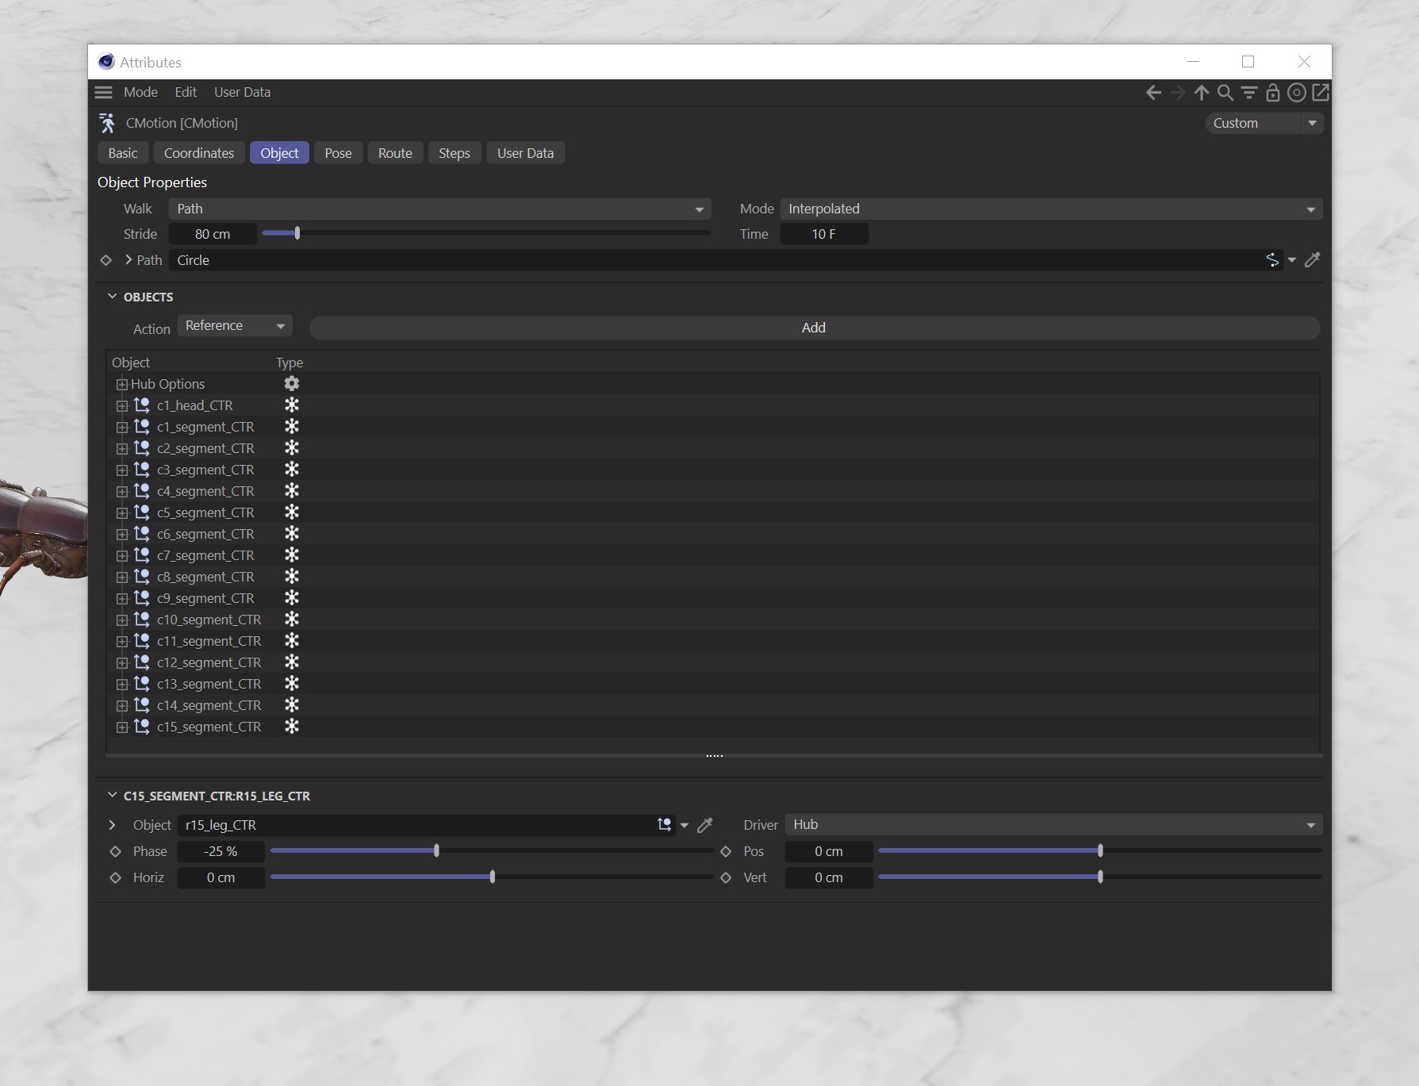1419x1086 pixels.
Task: Select the c7_segment_CTR row
Action: pos(713,555)
